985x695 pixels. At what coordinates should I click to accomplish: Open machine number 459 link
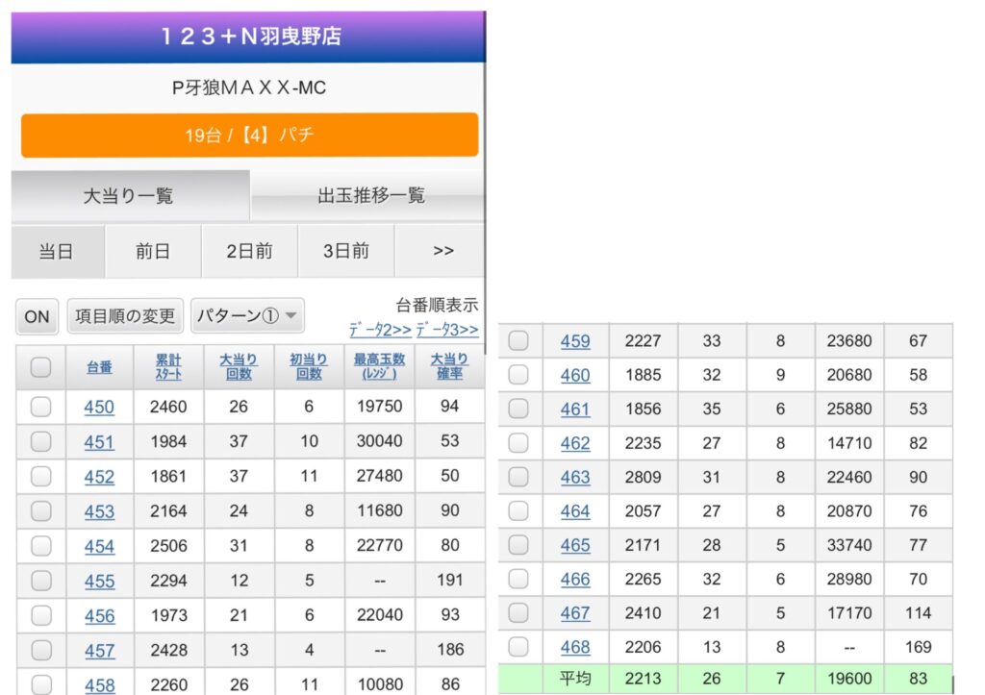(575, 341)
